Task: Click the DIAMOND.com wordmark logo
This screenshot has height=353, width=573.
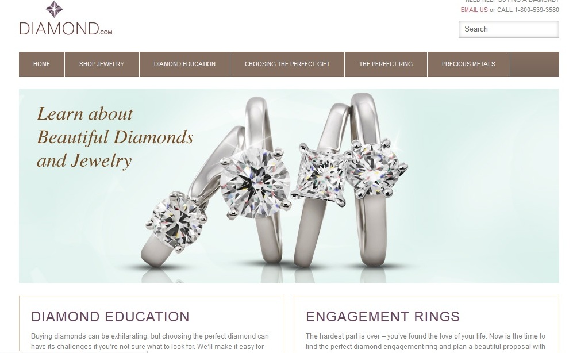Action: 66,29
